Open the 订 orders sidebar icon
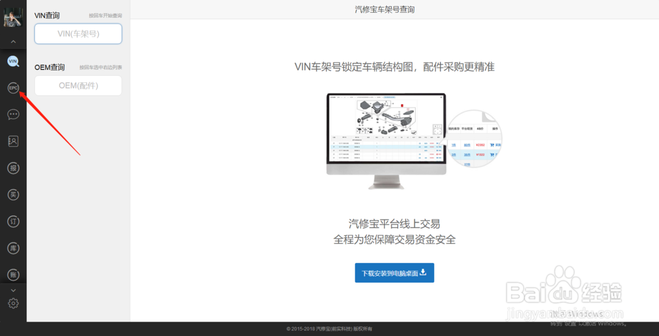Screen dimensions: 659x336 (x=13, y=221)
